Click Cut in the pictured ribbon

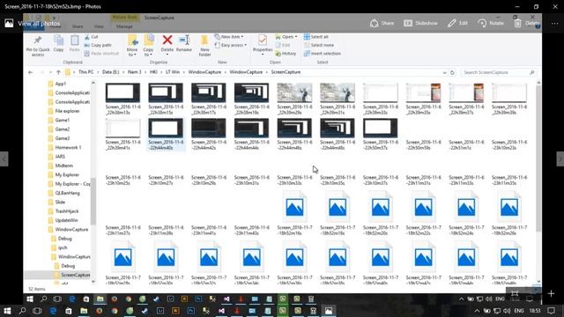[91, 37]
